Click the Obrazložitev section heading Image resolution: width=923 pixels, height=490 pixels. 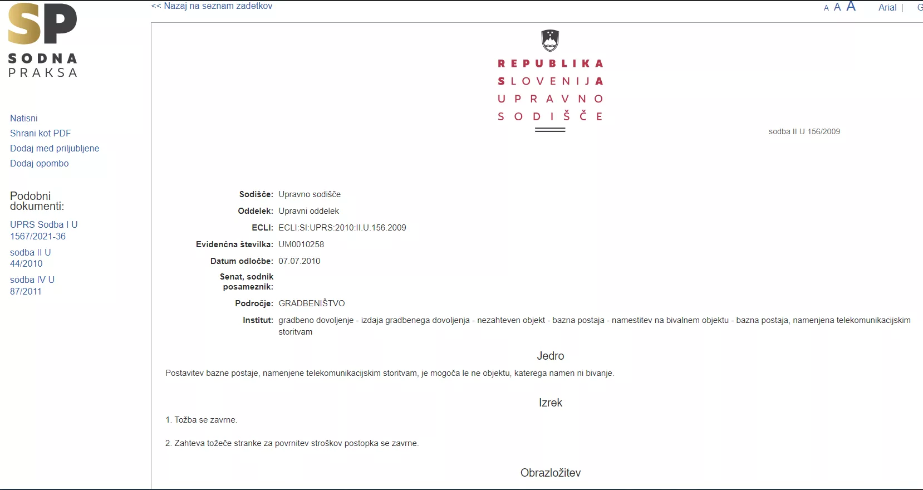pos(550,473)
